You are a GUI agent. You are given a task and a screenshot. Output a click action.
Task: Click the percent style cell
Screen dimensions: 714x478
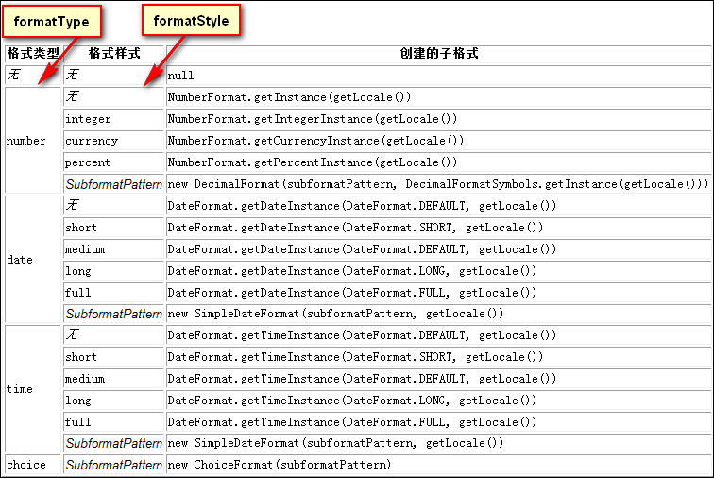[x=114, y=162]
